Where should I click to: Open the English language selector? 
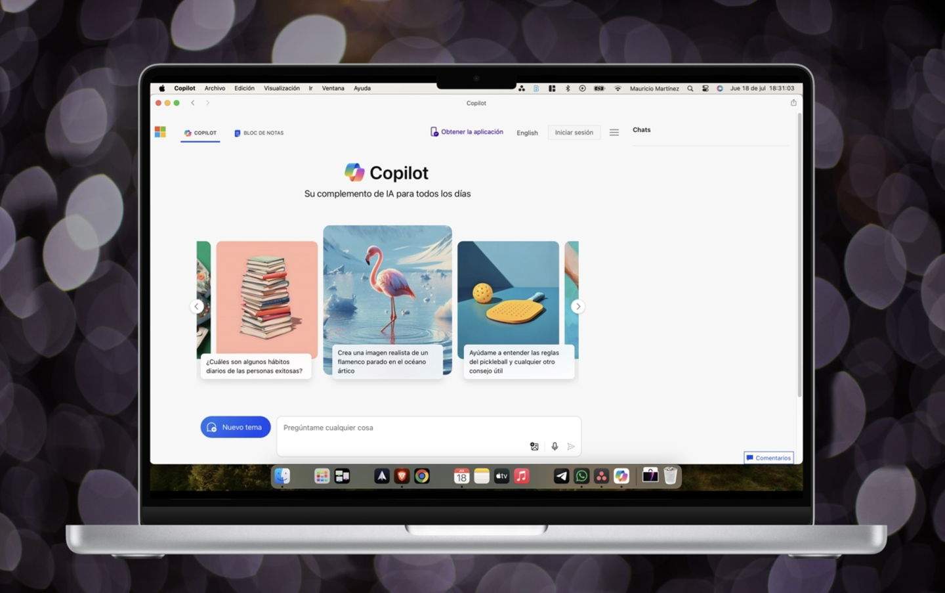point(527,133)
